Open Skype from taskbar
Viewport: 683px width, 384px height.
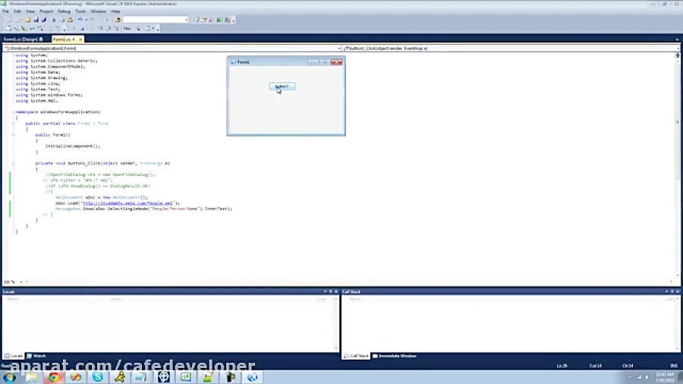[x=98, y=377]
